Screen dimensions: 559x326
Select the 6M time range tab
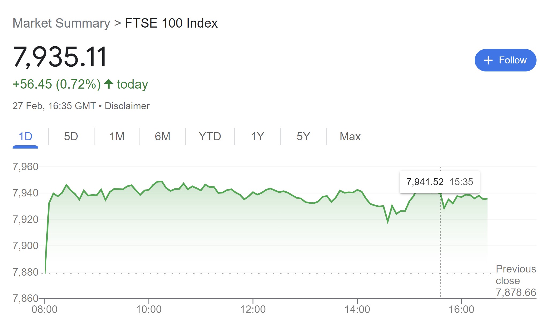coord(163,137)
